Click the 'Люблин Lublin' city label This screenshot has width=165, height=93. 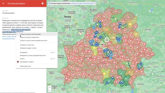tap(54, 87)
